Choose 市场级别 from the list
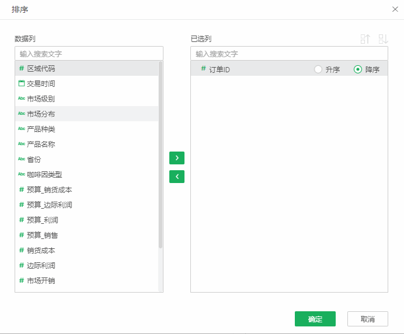This screenshot has height=334, width=404. pos(41,99)
